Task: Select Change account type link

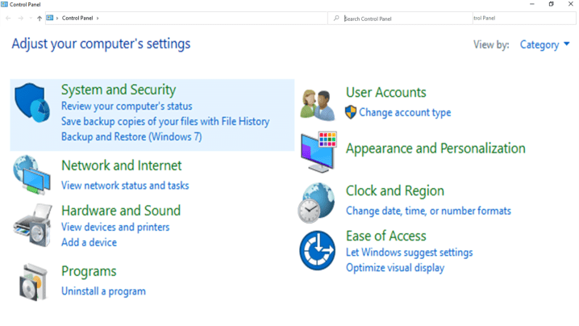Action: tap(405, 113)
